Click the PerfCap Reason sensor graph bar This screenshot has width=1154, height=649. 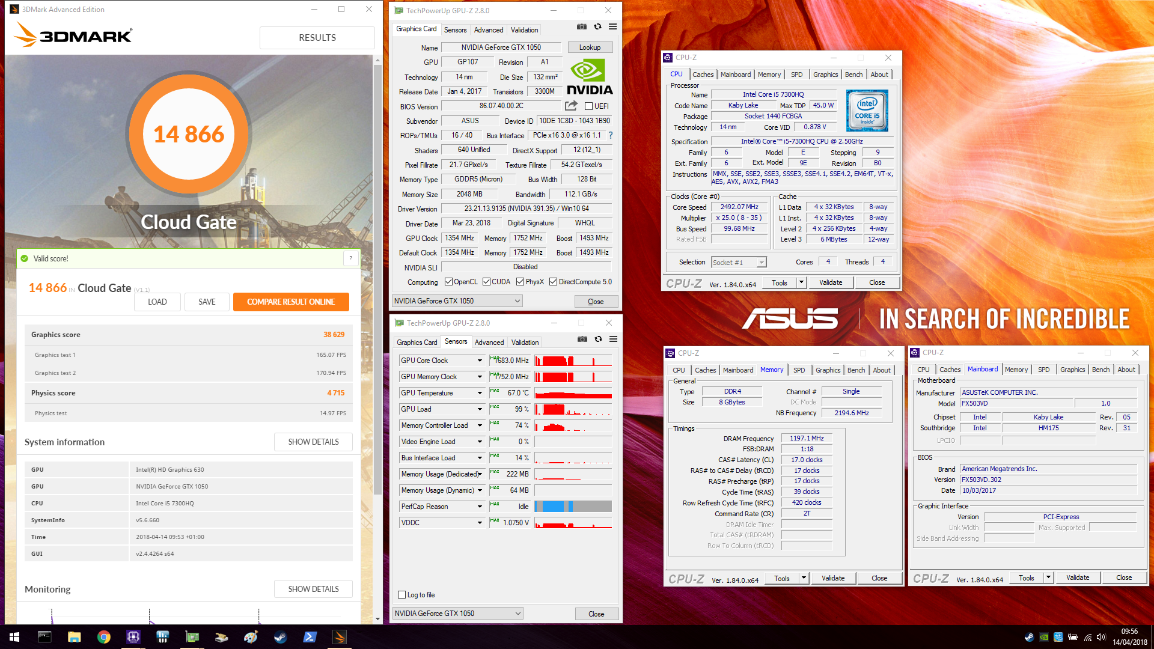coord(573,507)
